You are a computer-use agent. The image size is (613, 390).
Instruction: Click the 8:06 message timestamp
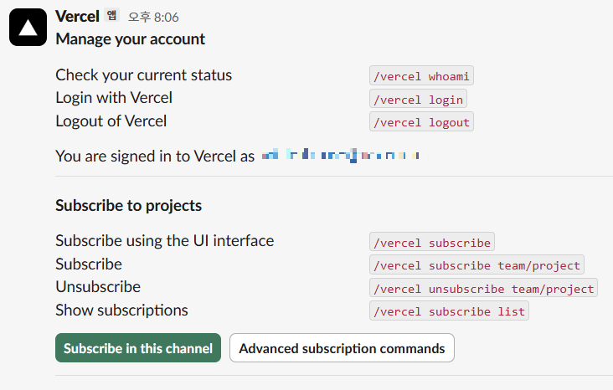click(152, 17)
